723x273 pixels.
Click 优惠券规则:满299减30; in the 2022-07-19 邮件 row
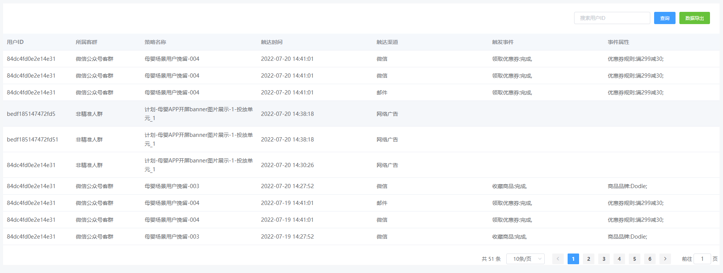click(x=636, y=203)
